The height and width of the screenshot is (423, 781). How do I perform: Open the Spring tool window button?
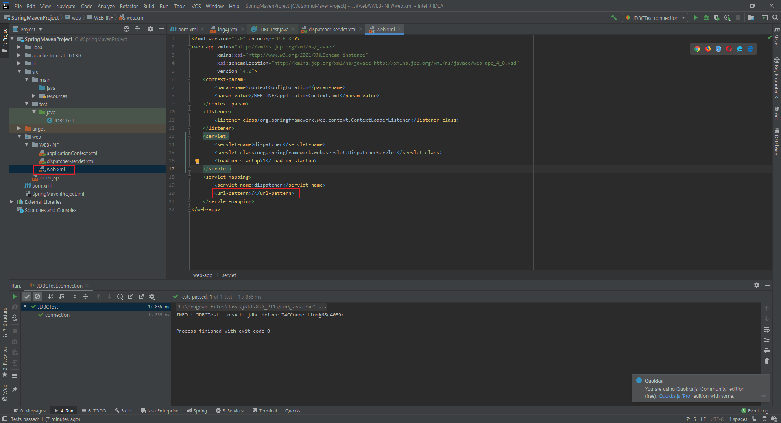point(197,411)
